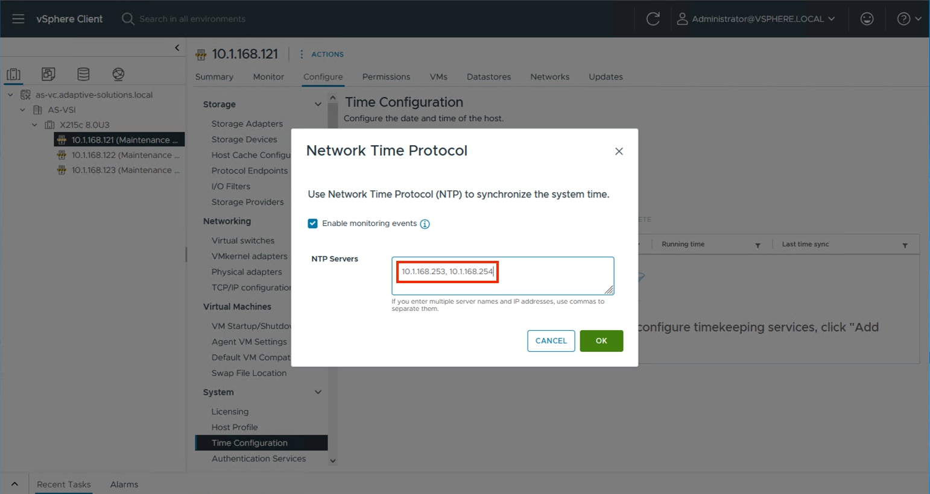930x494 pixels.
Task: Open the Networking inventory view
Action: (118, 74)
